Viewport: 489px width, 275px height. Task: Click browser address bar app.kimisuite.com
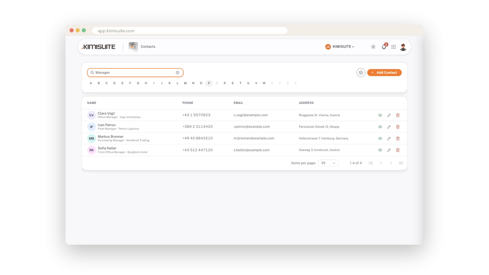[x=190, y=31]
